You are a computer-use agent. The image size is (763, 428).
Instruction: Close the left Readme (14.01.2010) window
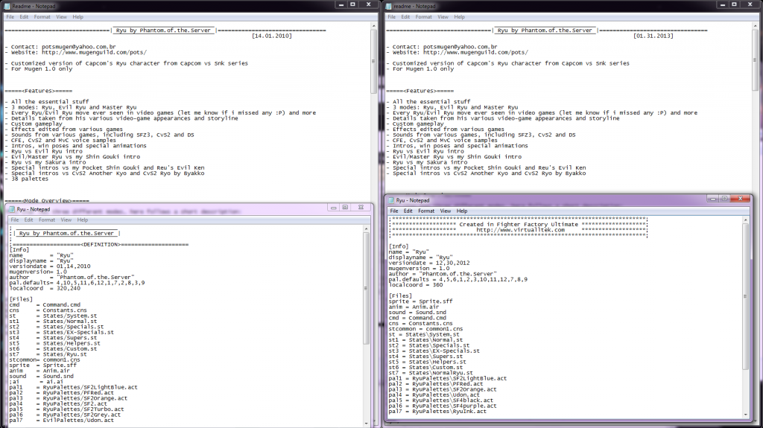pyautogui.click(x=368, y=4)
